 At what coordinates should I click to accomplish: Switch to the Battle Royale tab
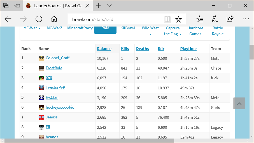[218, 31]
